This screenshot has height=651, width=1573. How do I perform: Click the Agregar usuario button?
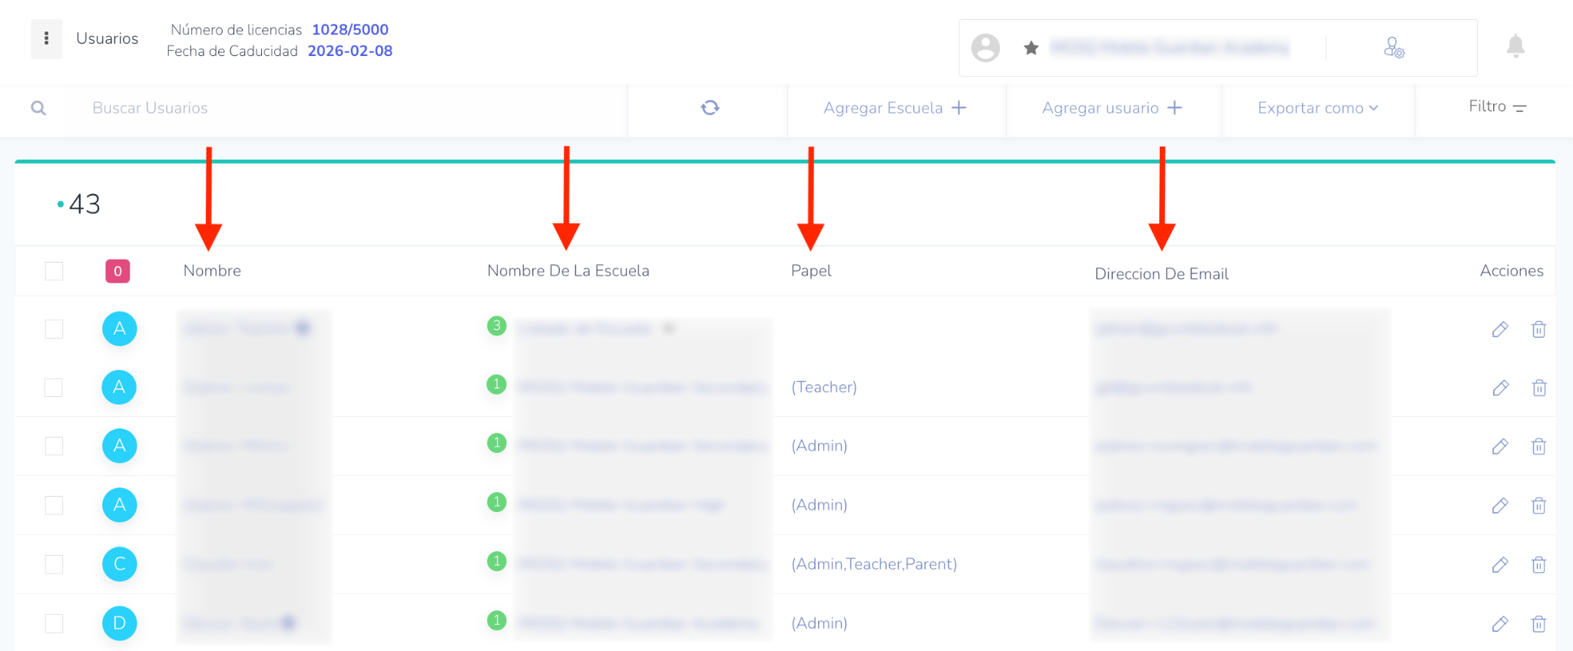[1111, 108]
